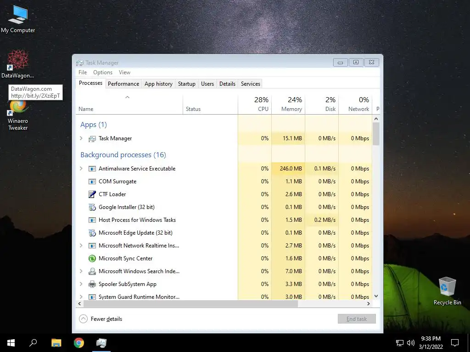Expand System Guard Runtime Monitor row
470x352 pixels.
[x=81, y=297]
